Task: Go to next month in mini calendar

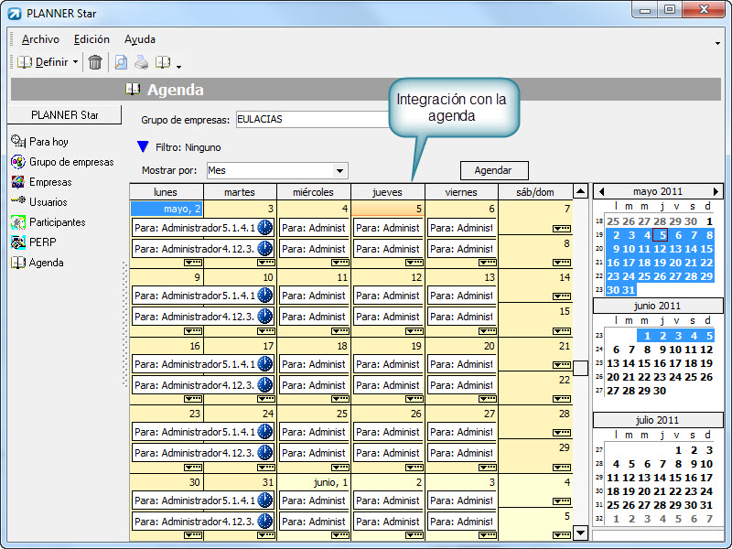Action: coord(716,191)
